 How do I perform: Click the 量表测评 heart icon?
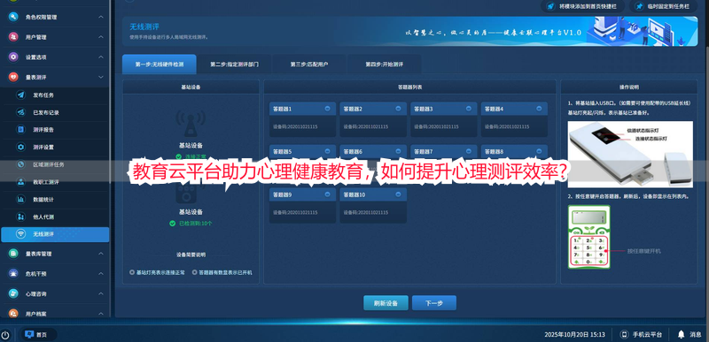pyautogui.click(x=13, y=77)
